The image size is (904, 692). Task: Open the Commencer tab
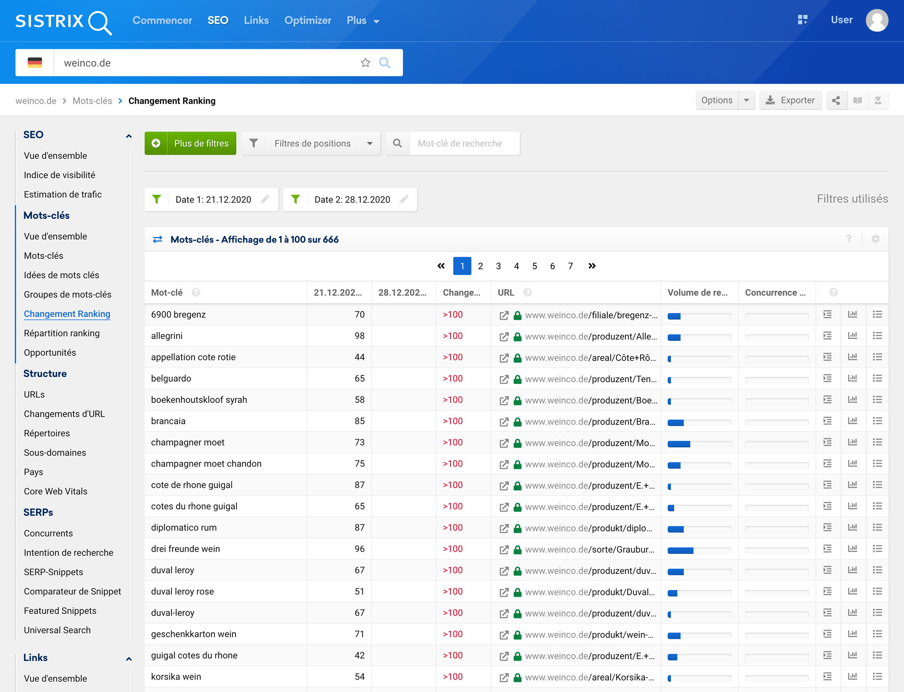(162, 21)
